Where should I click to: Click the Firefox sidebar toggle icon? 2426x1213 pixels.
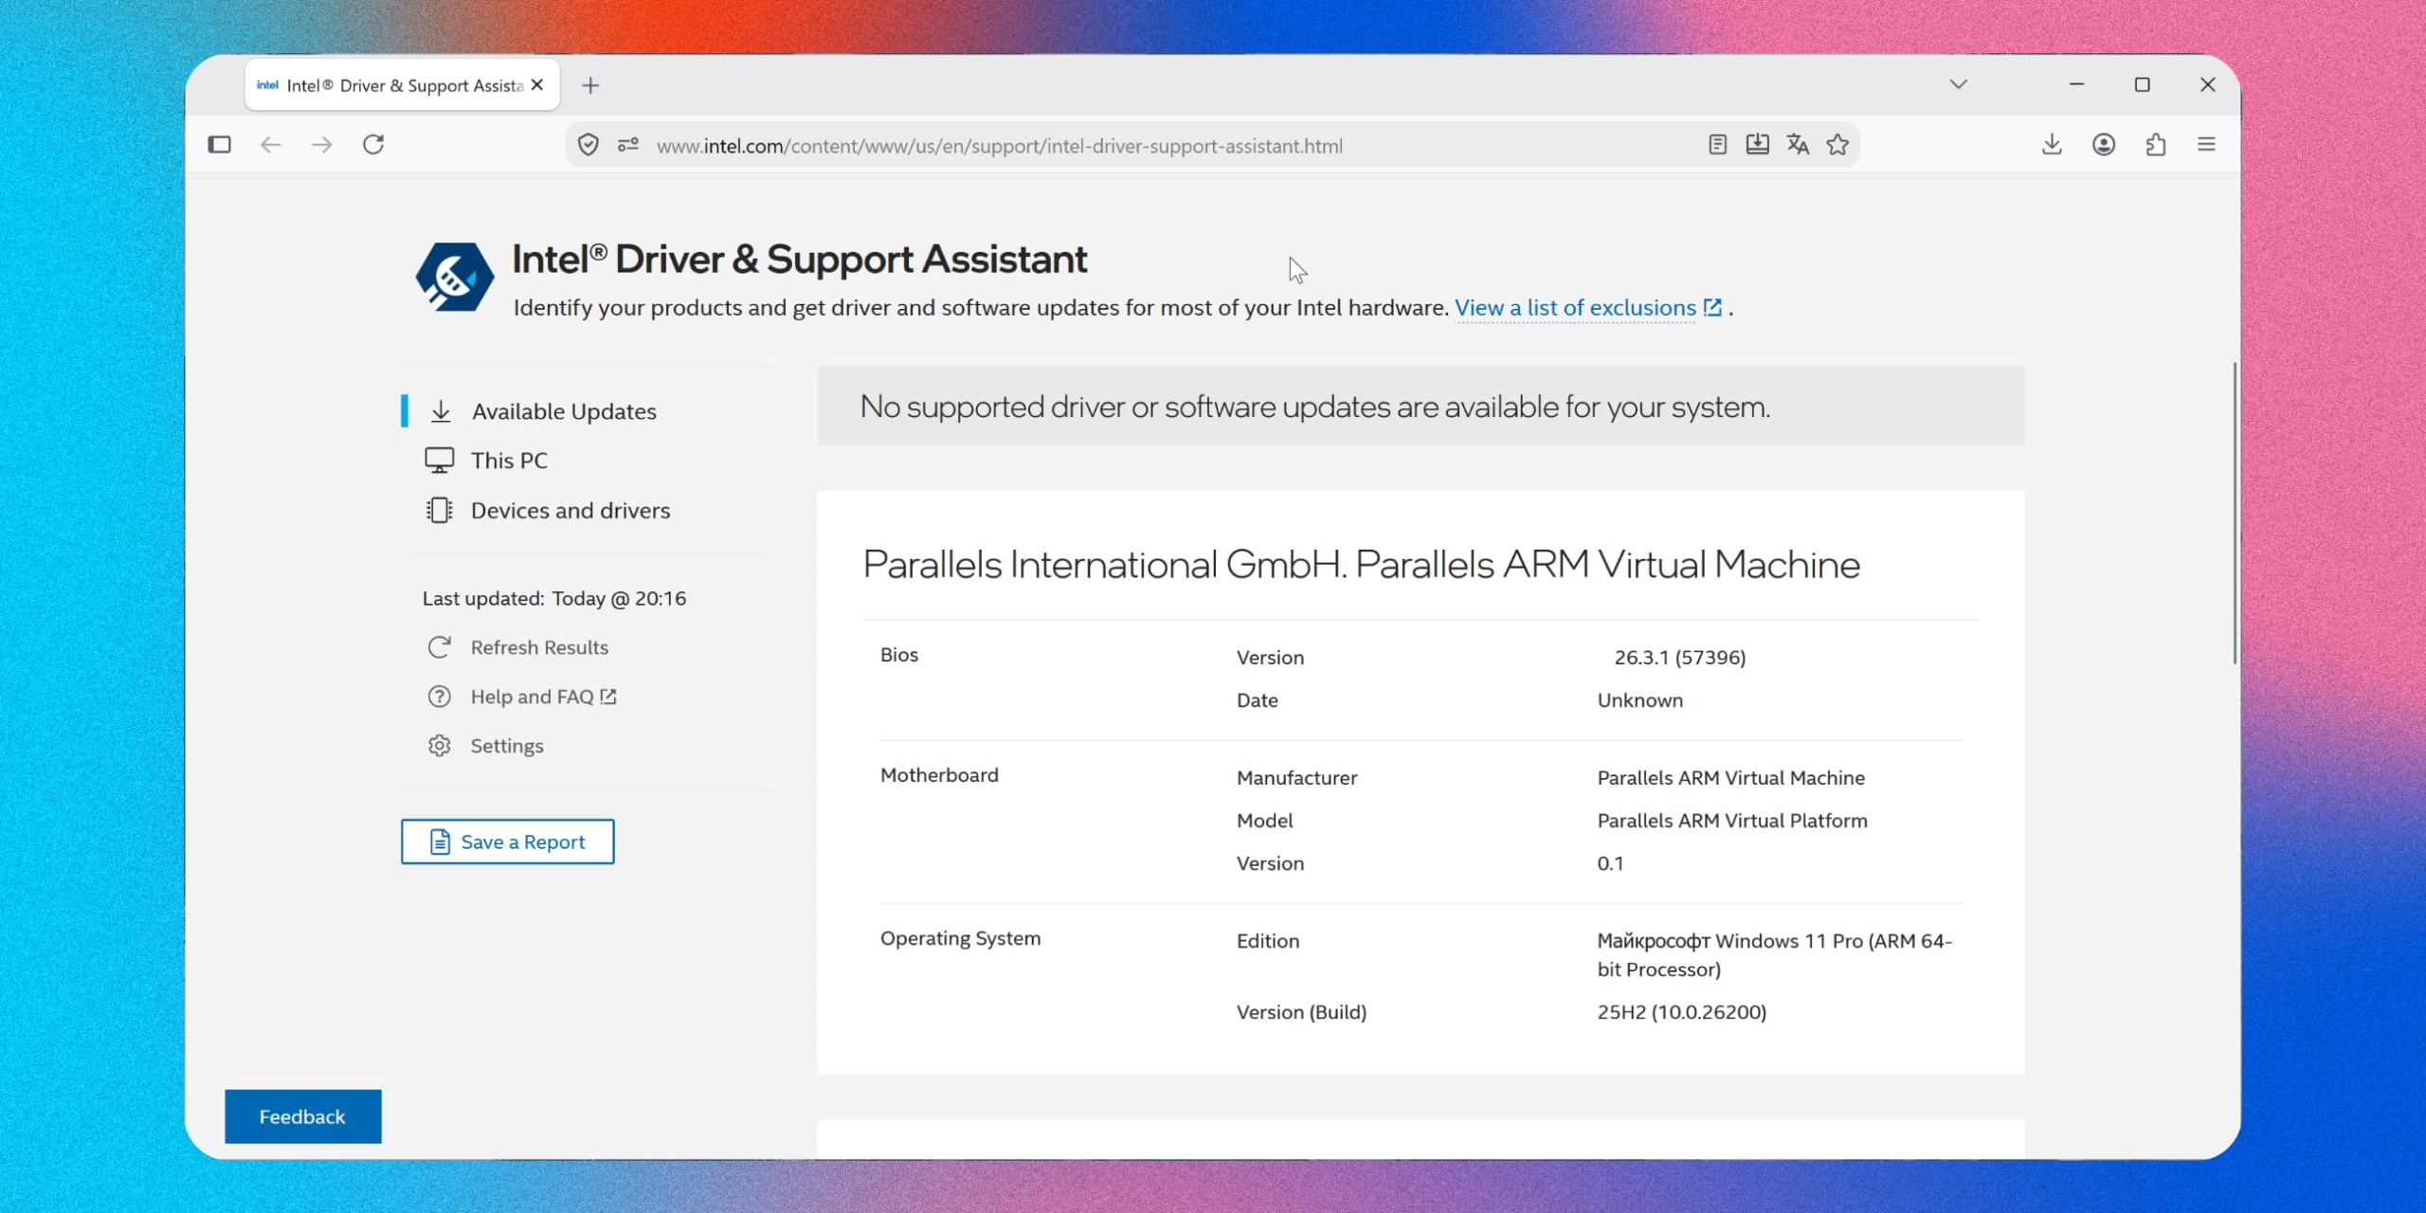(x=220, y=145)
